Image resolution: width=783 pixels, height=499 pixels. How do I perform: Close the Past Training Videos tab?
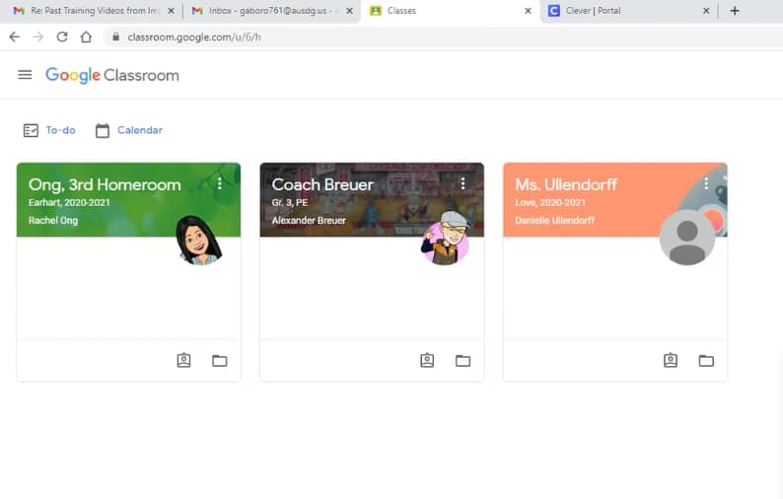click(171, 11)
